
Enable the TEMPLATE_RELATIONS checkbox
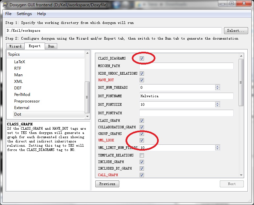[142, 155]
